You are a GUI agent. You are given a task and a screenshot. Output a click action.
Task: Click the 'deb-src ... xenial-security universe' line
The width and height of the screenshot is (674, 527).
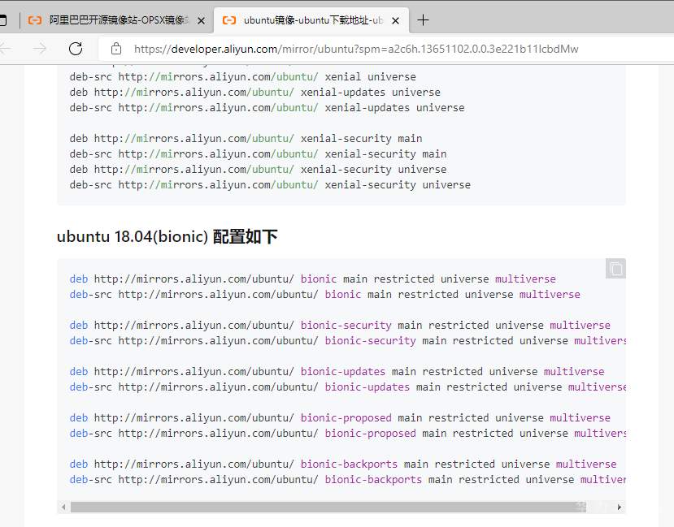270,185
